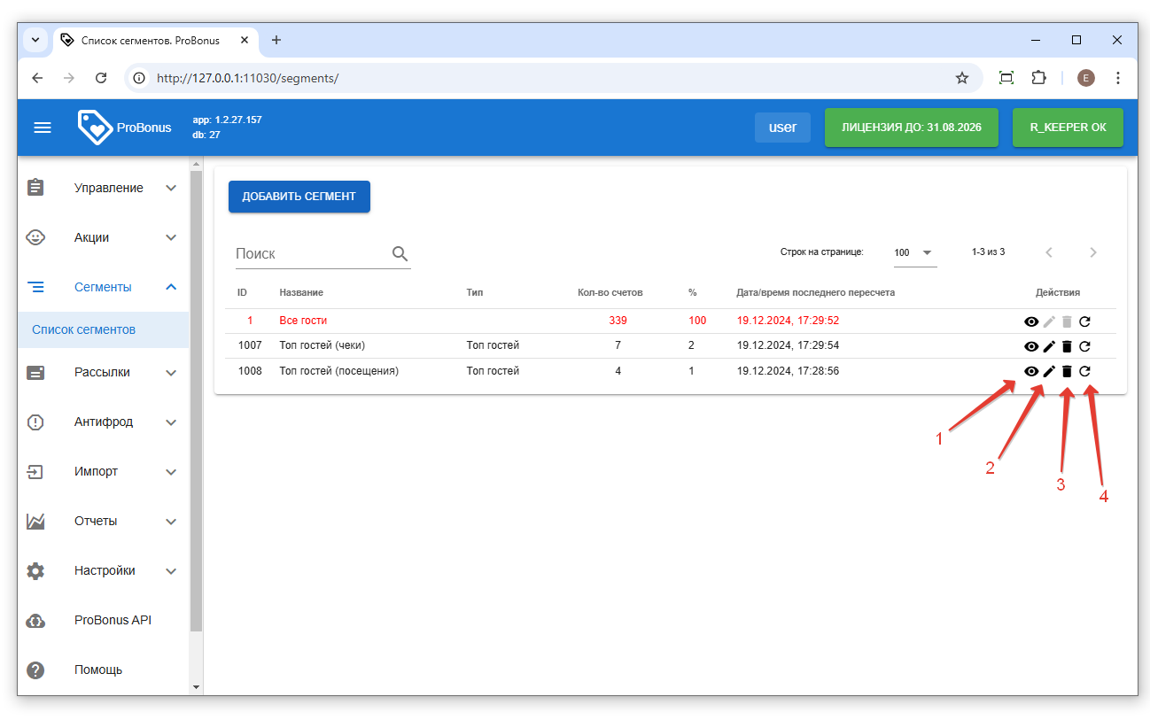This screenshot has height=720, width=1150.
Task: Expand the Акции menu chevron
Action: tap(172, 237)
